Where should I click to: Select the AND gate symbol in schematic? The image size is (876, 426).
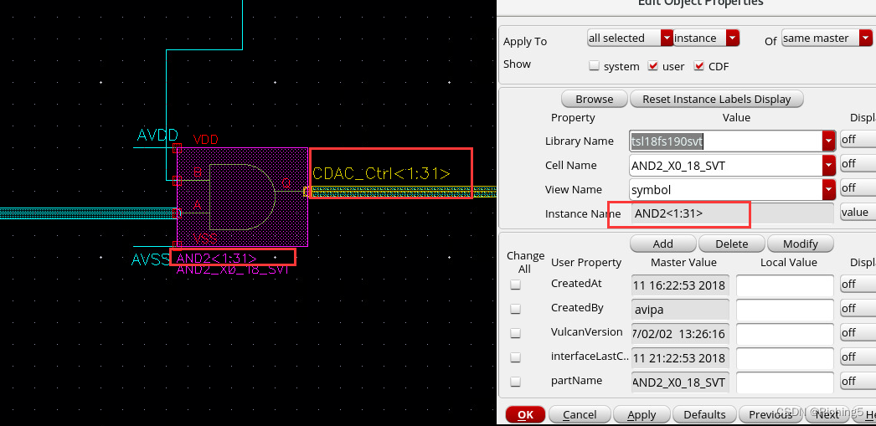click(242, 197)
